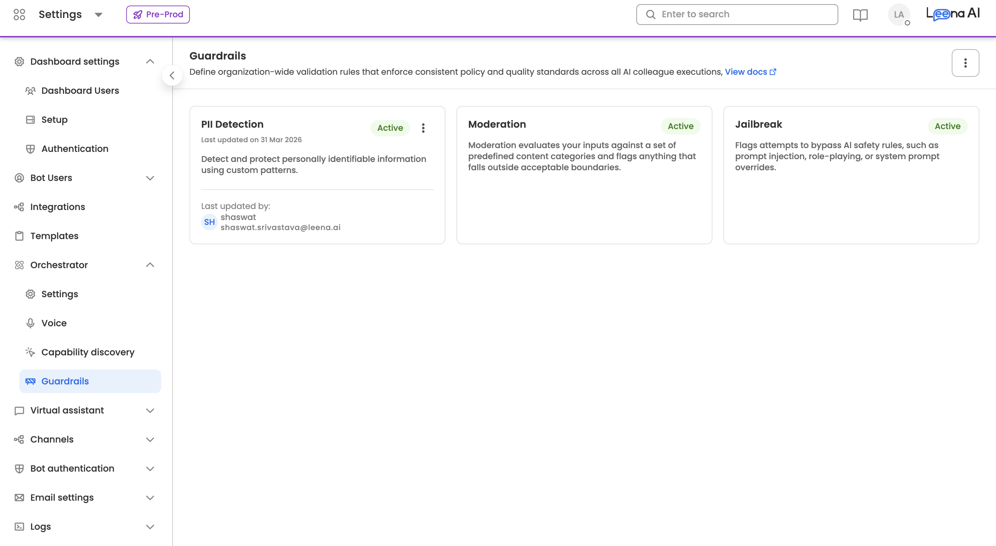Open Guardrails page more options button
996x546 pixels.
click(x=965, y=63)
